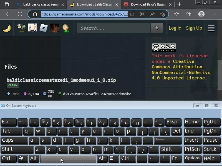This screenshot has width=222, height=166.
Task: Click the QR code icon in address bar
Action: point(142,14)
